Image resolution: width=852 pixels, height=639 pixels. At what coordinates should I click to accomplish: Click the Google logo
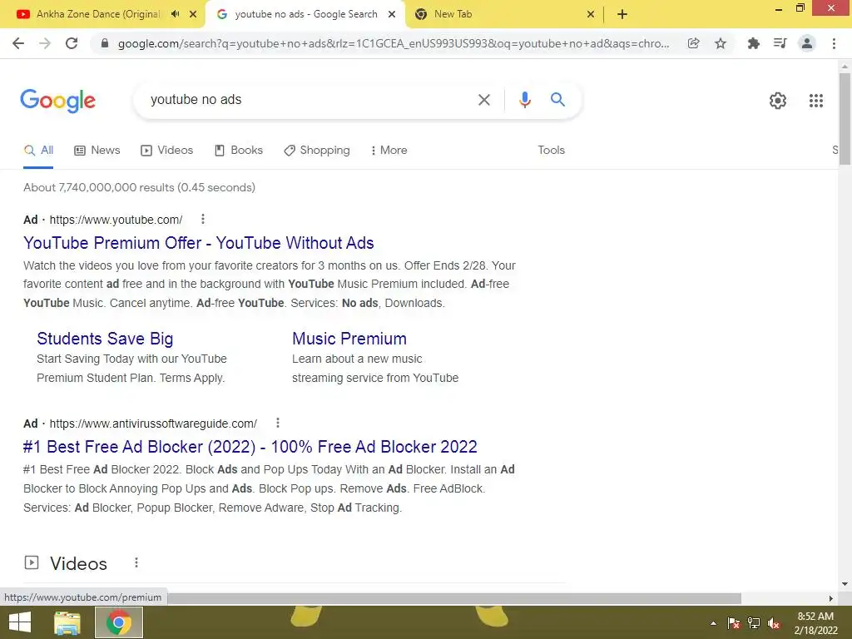[x=58, y=101]
